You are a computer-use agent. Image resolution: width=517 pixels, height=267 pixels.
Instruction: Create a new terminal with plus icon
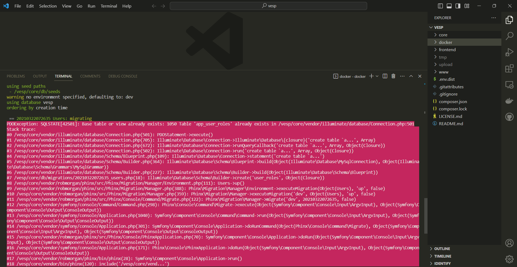click(x=371, y=76)
